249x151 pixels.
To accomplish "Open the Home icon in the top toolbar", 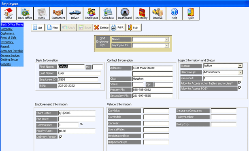I will [8, 14].
